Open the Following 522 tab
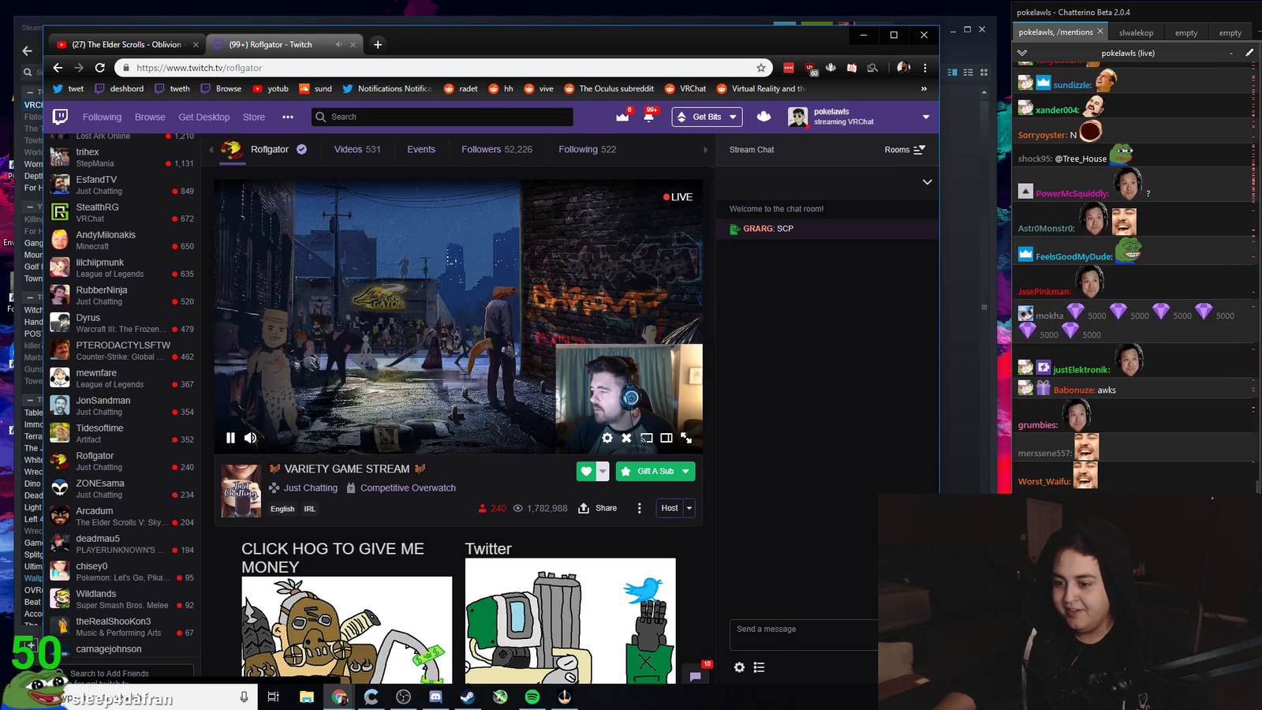The width and height of the screenshot is (1262, 710). tap(588, 149)
